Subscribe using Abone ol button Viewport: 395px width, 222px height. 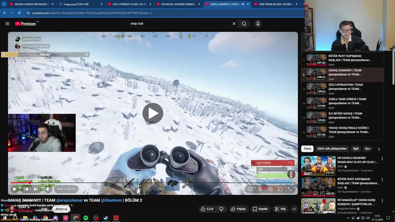[61, 209]
